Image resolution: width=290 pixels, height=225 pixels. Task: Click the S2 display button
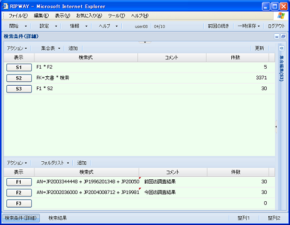[19, 78]
